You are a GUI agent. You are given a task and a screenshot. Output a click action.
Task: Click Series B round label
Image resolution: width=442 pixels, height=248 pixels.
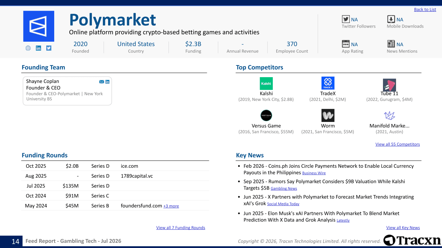100,206
